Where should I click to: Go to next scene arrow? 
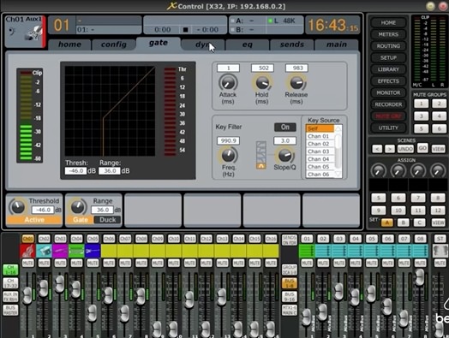tap(389, 149)
